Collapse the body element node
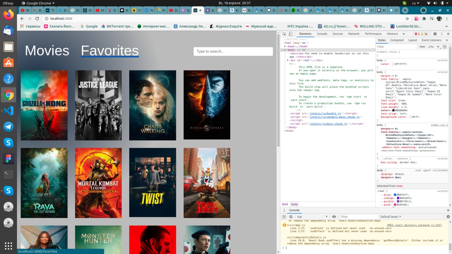Screen dimensions: 452x254 click(285, 50)
